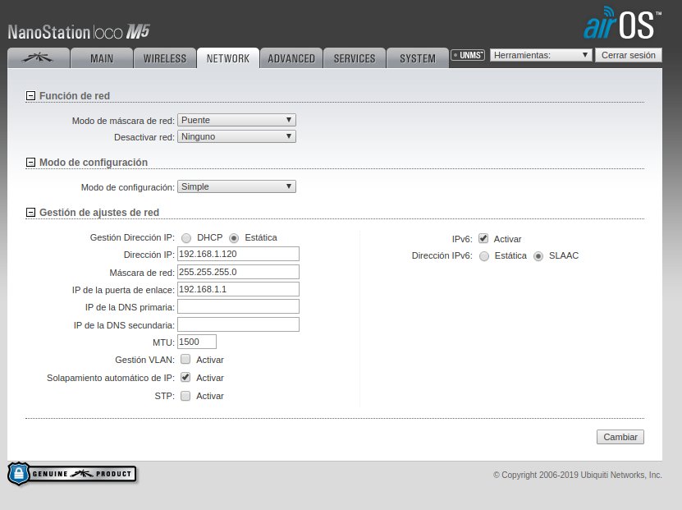Viewport: 682px width, 510px height.
Task: Select SLAAC for IPv6 address
Action: pos(538,256)
